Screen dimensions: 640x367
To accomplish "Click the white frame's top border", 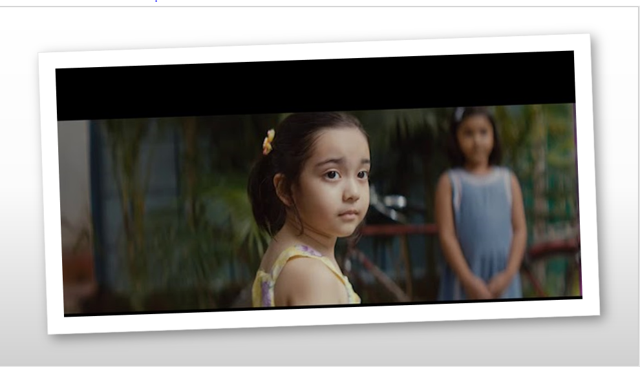I will click(x=310, y=52).
